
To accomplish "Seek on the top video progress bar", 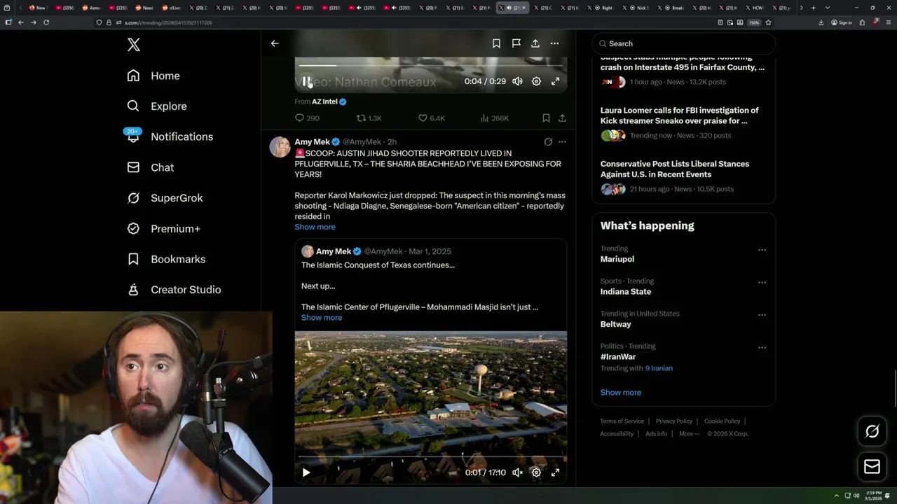I will tap(431, 65).
